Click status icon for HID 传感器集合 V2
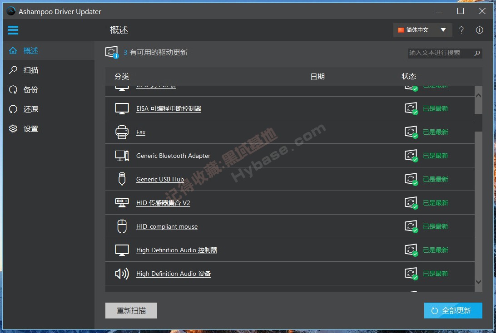496x333 pixels. (411, 202)
